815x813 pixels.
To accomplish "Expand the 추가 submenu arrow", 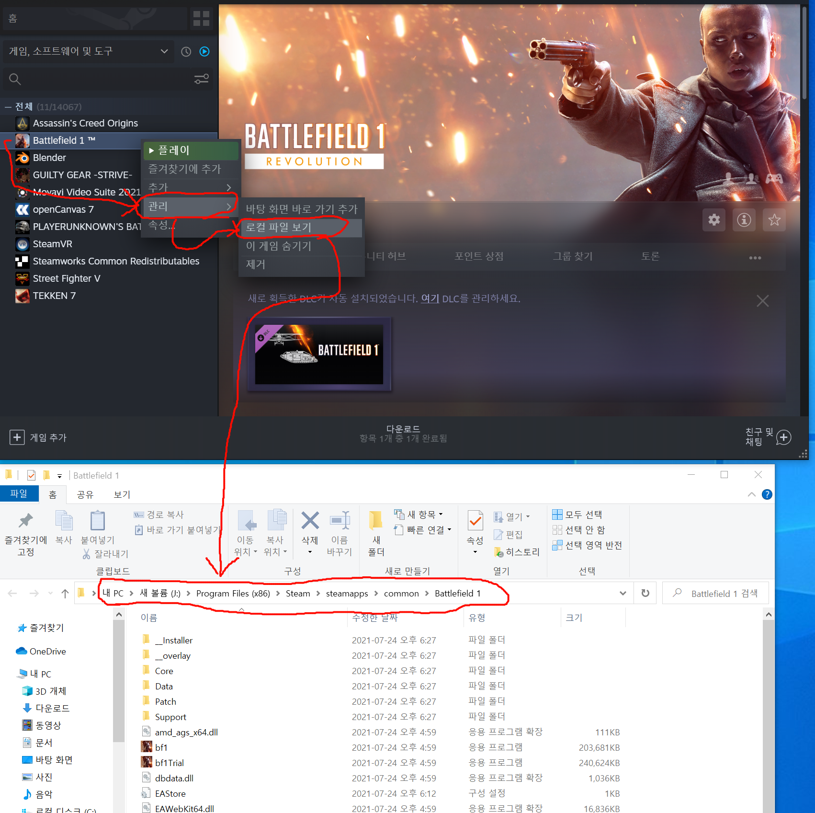I will (x=228, y=187).
